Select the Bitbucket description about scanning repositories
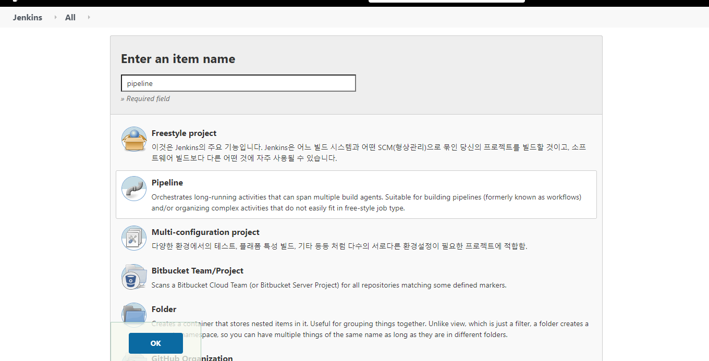The image size is (709, 361). pyautogui.click(x=329, y=285)
